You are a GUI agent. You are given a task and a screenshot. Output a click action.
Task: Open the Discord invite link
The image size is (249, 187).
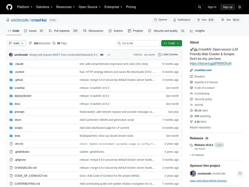pos(210,64)
